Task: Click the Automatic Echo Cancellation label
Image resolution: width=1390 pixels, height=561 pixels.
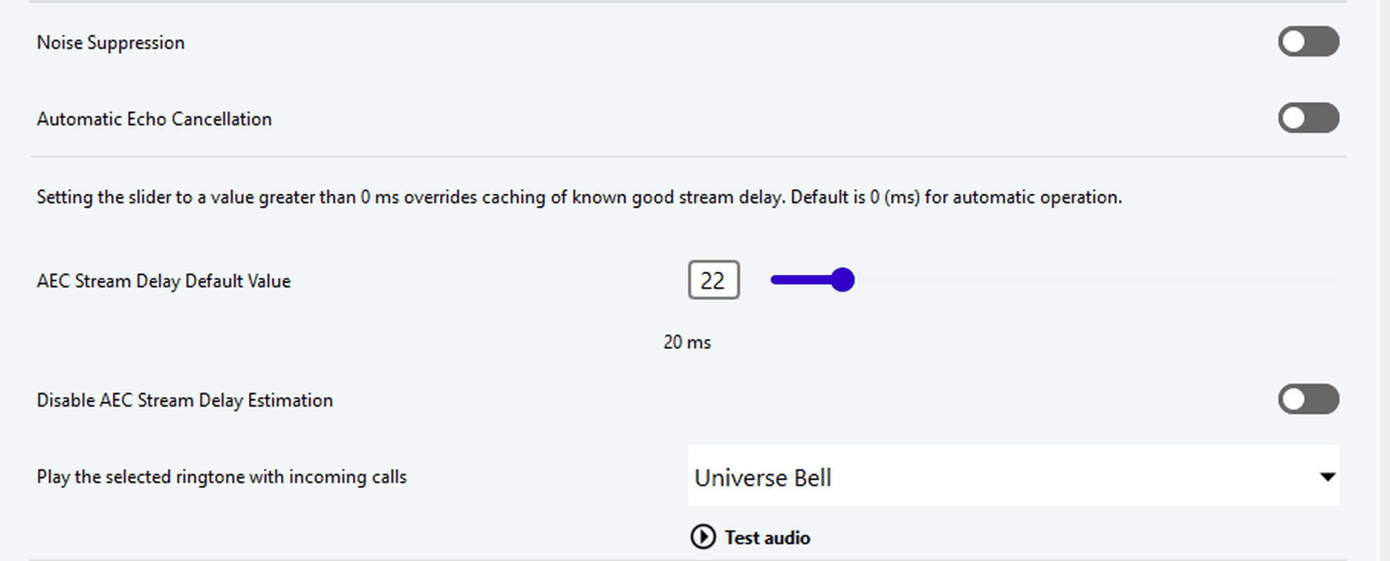Action: coord(154,120)
